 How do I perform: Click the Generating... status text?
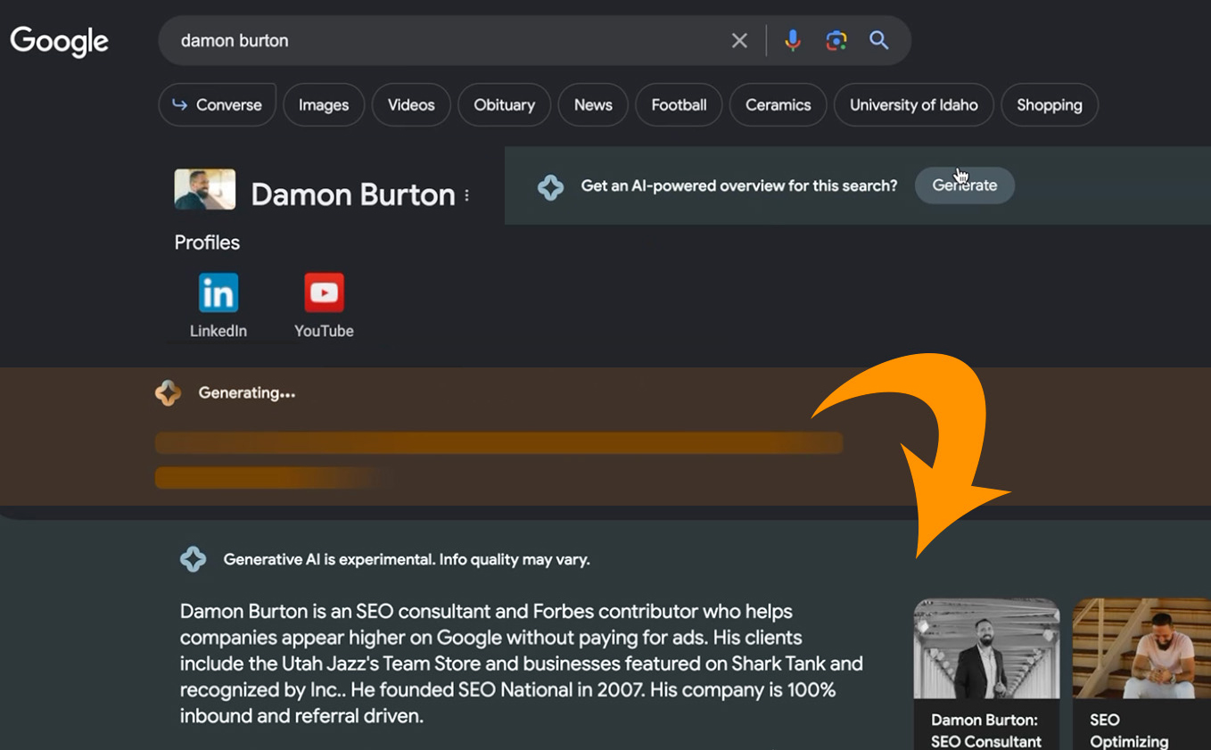247,392
